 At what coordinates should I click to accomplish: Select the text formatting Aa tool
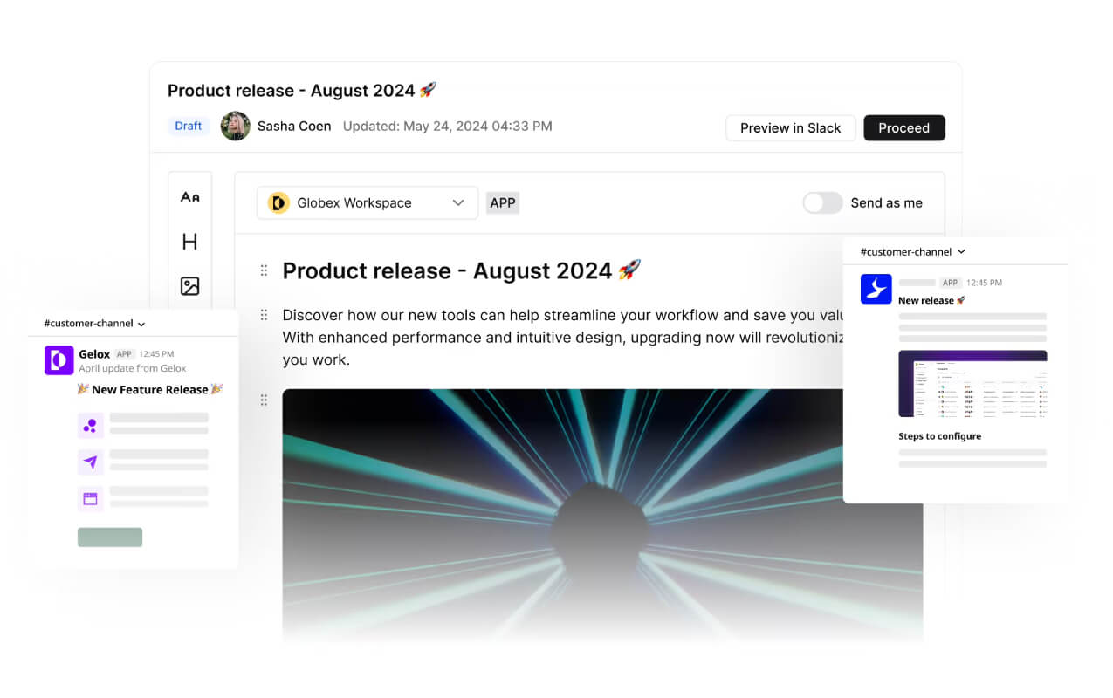[189, 197]
